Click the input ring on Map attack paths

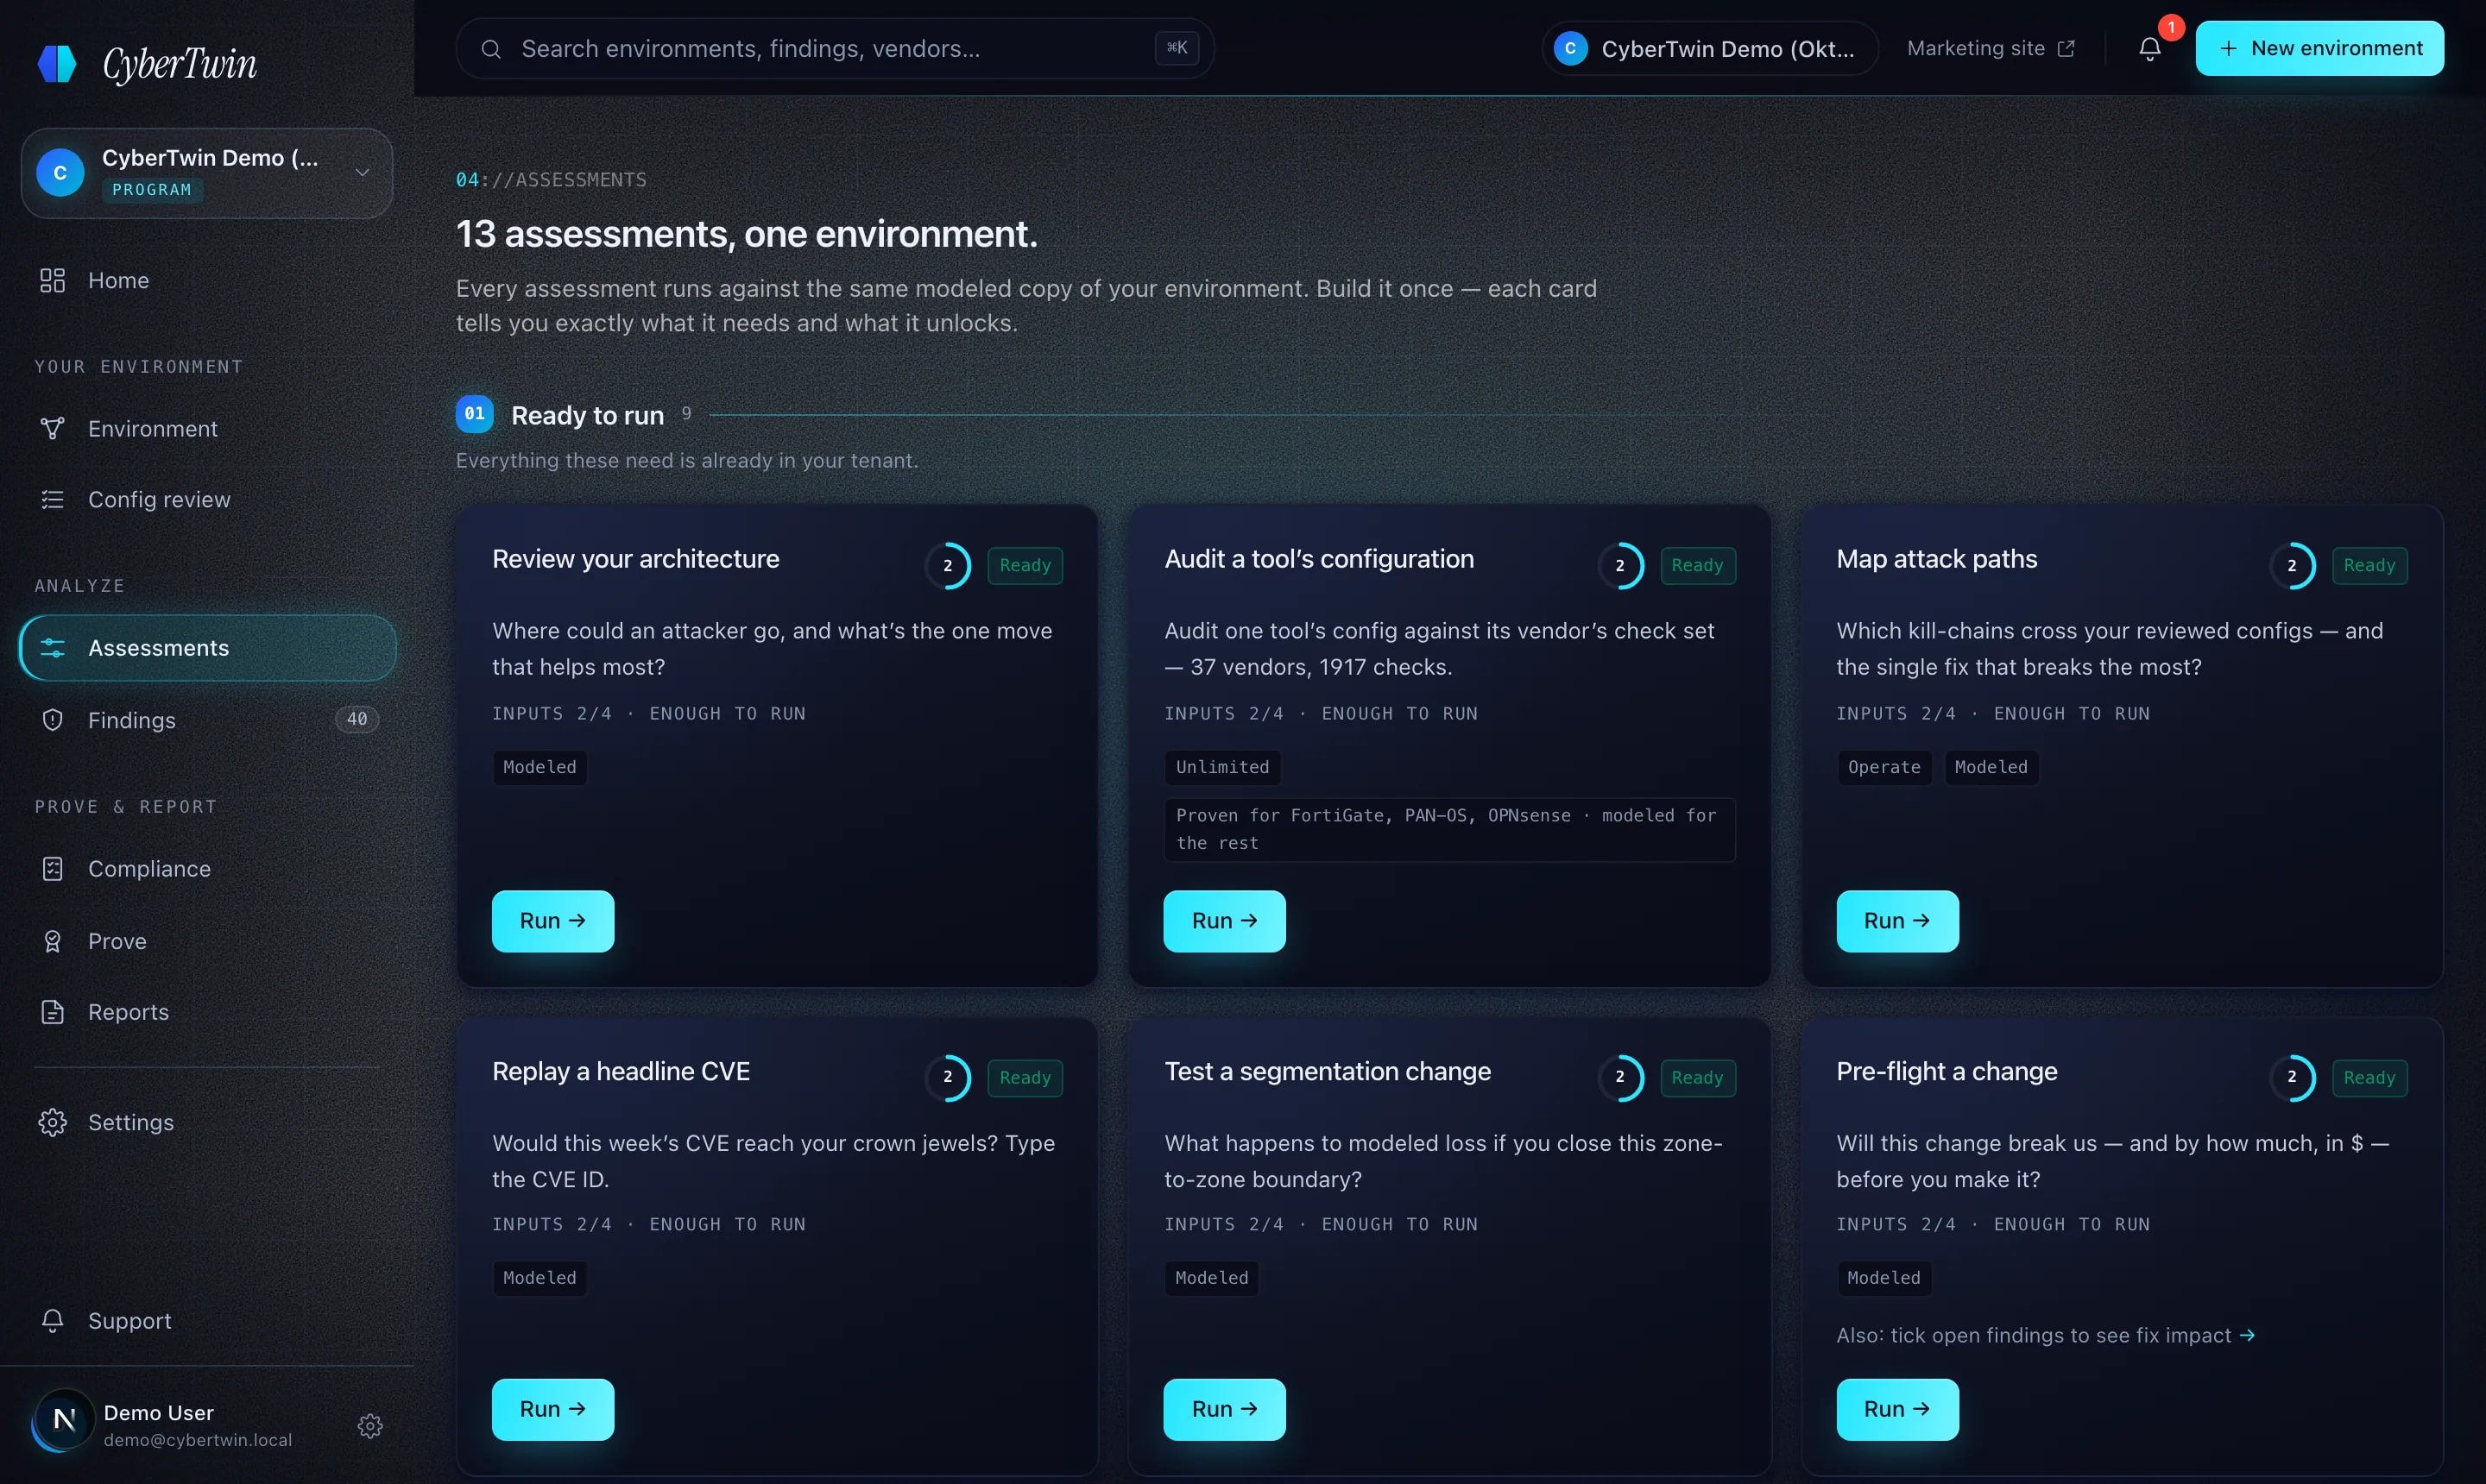click(x=2291, y=565)
